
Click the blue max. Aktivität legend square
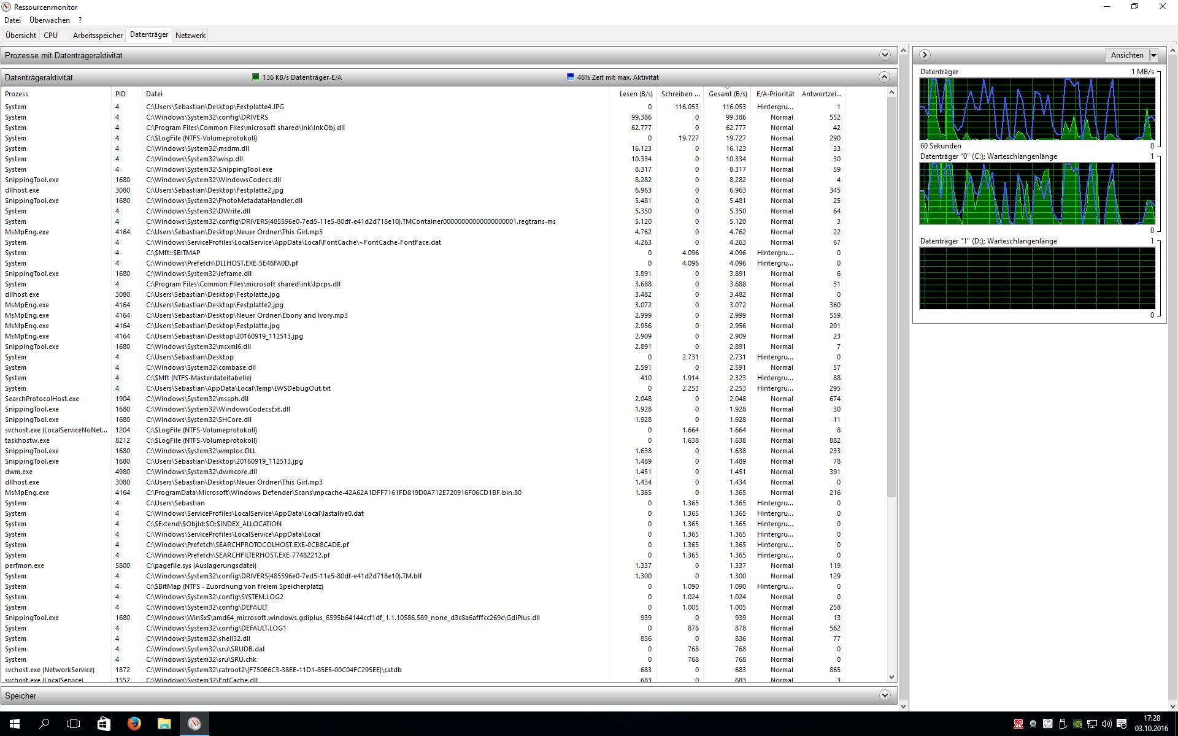570,77
